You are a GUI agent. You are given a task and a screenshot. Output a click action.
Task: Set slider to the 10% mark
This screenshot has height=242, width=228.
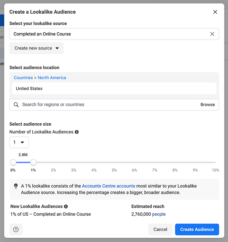point(215,162)
